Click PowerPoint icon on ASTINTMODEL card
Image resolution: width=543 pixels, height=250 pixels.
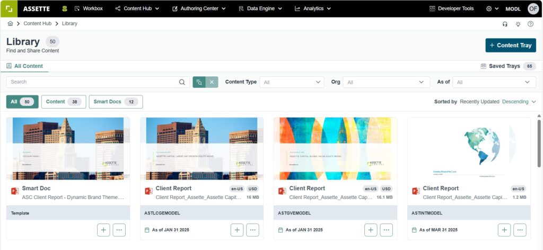tap(416, 191)
